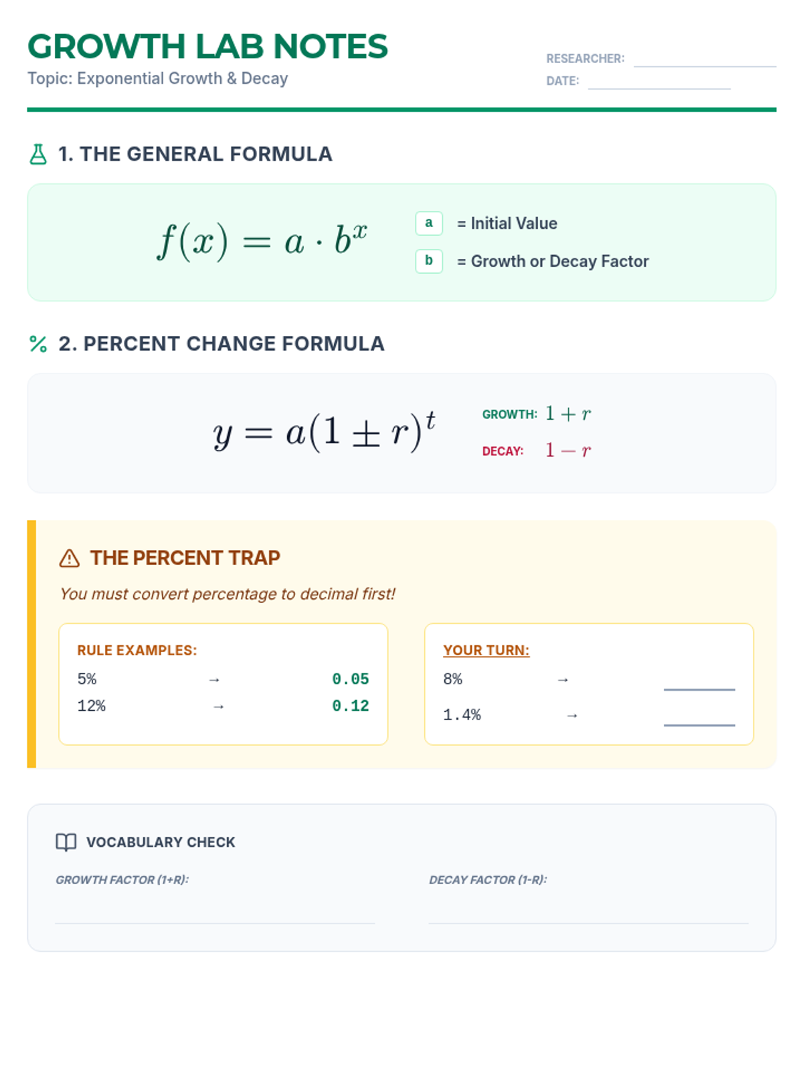The height and width of the screenshot is (1071, 803).
Task: Click the open book Vocabulary icon
Action: pyautogui.click(x=66, y=842)
